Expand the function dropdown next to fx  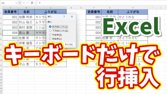pos(35,3)
